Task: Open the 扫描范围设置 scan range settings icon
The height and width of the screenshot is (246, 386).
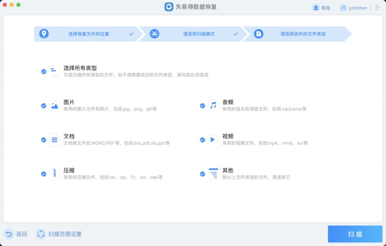Action: point(40,234)
